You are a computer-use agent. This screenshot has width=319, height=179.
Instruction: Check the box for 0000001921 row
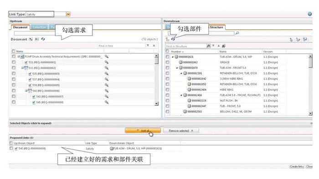pos(167,57)
